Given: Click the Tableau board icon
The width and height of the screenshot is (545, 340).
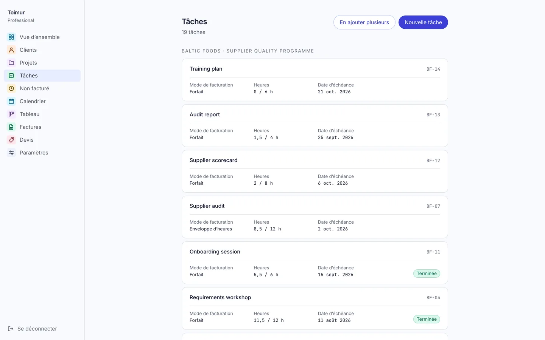Looking at the screenshot, I should point(11,114).
